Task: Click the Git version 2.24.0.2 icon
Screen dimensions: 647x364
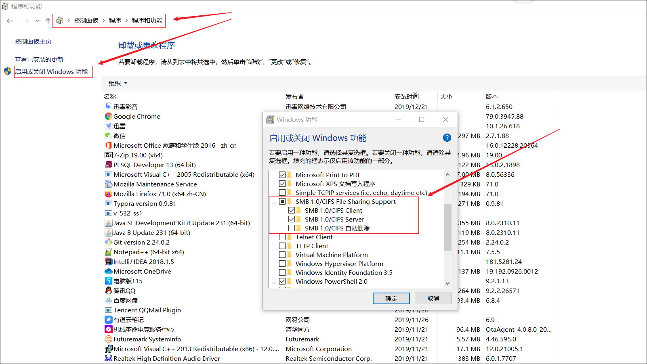Action: click(x=108, y=242)
